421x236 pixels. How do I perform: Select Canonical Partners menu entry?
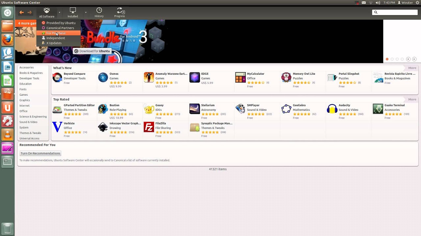pos(59,28)
